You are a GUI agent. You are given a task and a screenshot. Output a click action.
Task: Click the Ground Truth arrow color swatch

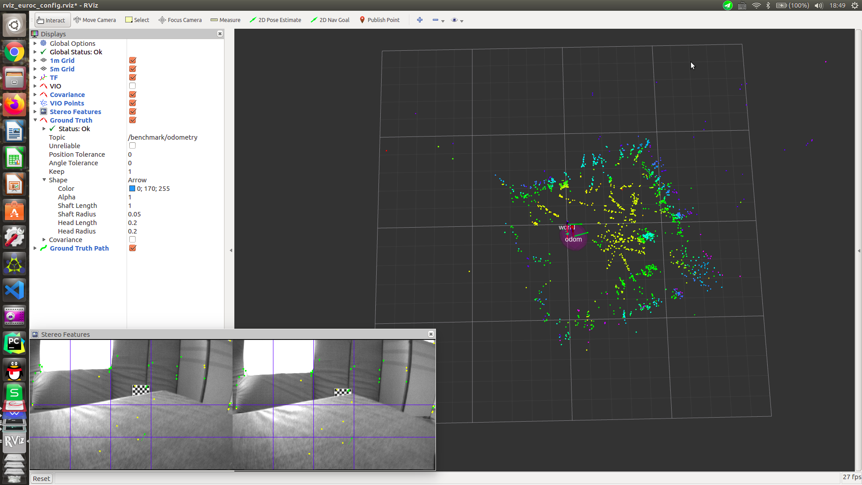coord(132,188)
